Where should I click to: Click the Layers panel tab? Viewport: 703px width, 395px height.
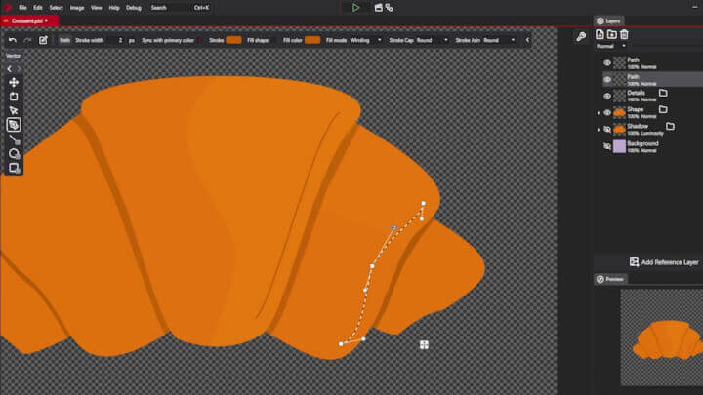click(x=609, y=20)
